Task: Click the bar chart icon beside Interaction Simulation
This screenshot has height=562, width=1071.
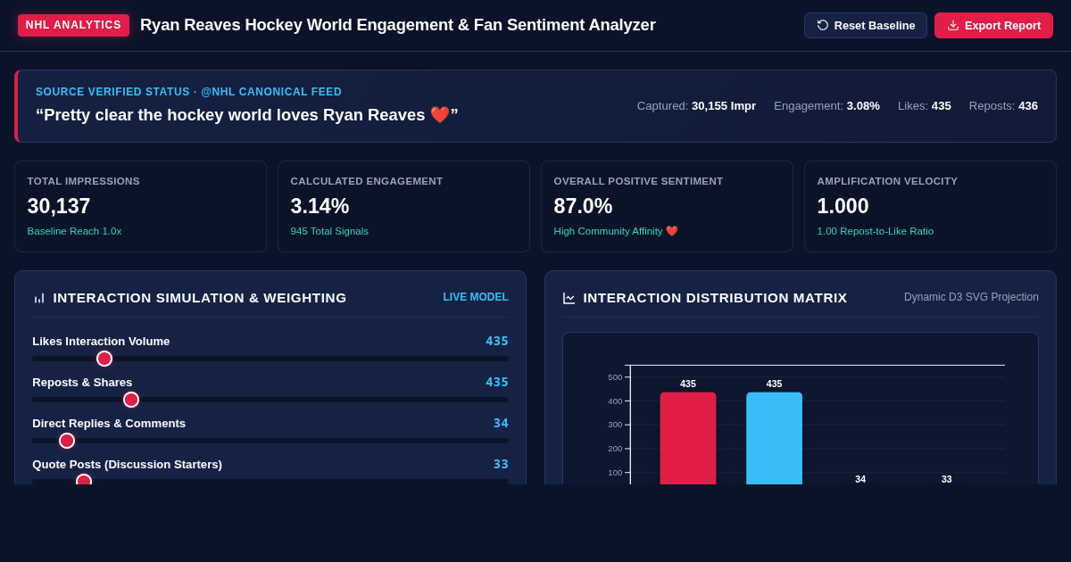Action: (39, 298)
